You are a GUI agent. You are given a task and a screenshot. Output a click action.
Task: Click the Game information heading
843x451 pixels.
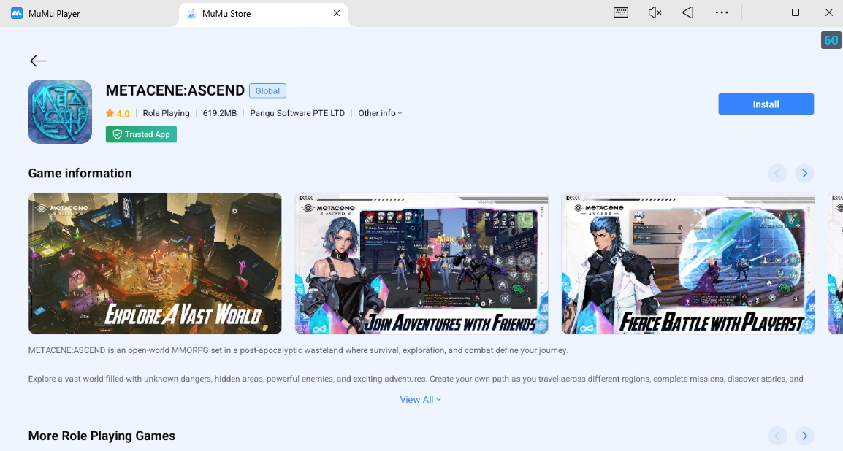click(80, 174)
